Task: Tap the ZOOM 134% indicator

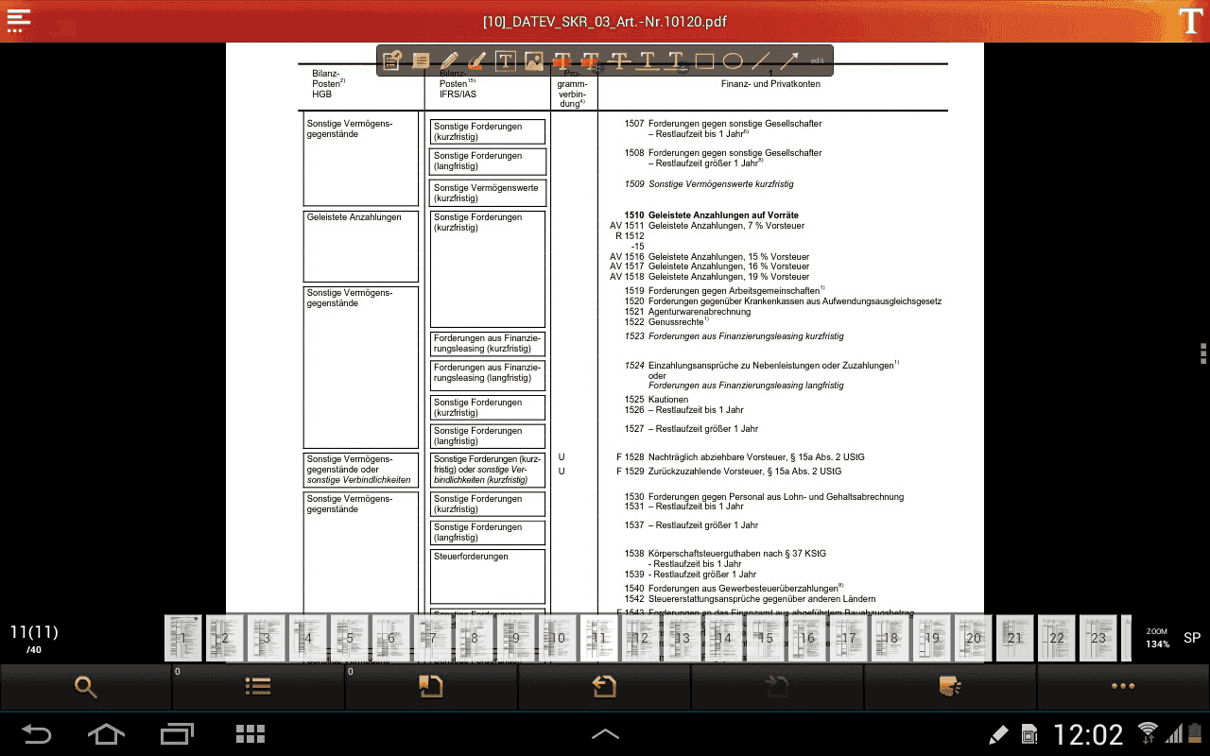Action: pyautogui.click(x=1158, y=638)
